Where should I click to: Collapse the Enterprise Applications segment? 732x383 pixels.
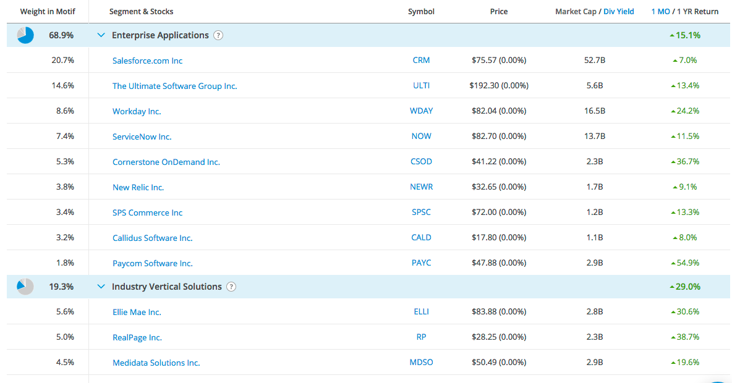[101, 35]
